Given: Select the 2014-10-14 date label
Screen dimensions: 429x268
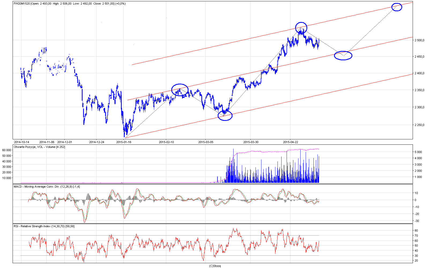Looking at the screenshot, I should tap(21, 142).
